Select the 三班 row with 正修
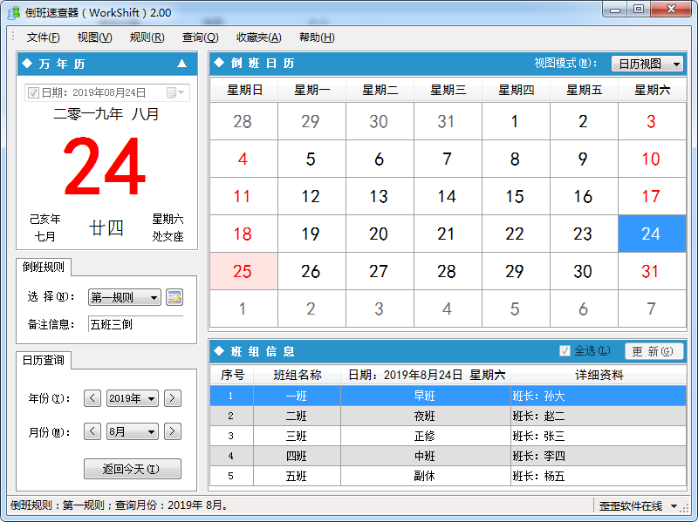This screenshot has width=698, height=522. 448,436
